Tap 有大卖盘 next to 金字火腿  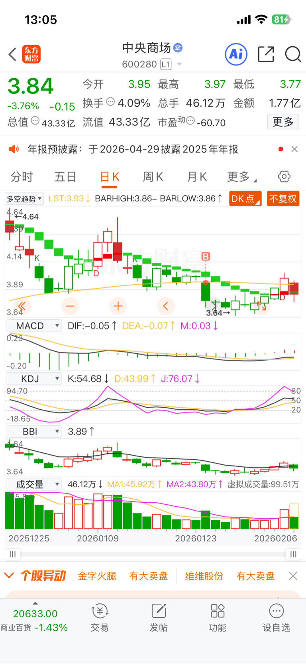[149, 576]
